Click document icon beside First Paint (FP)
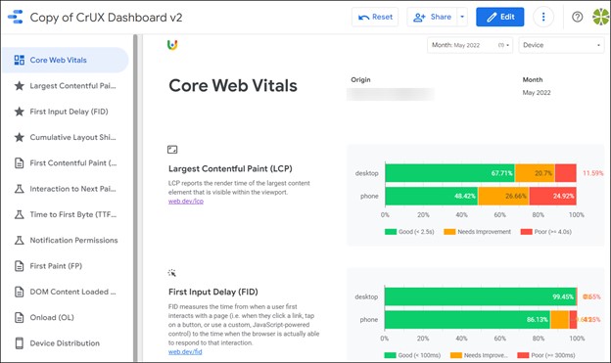Screen dimensions: 611x363 pos(20,265)
